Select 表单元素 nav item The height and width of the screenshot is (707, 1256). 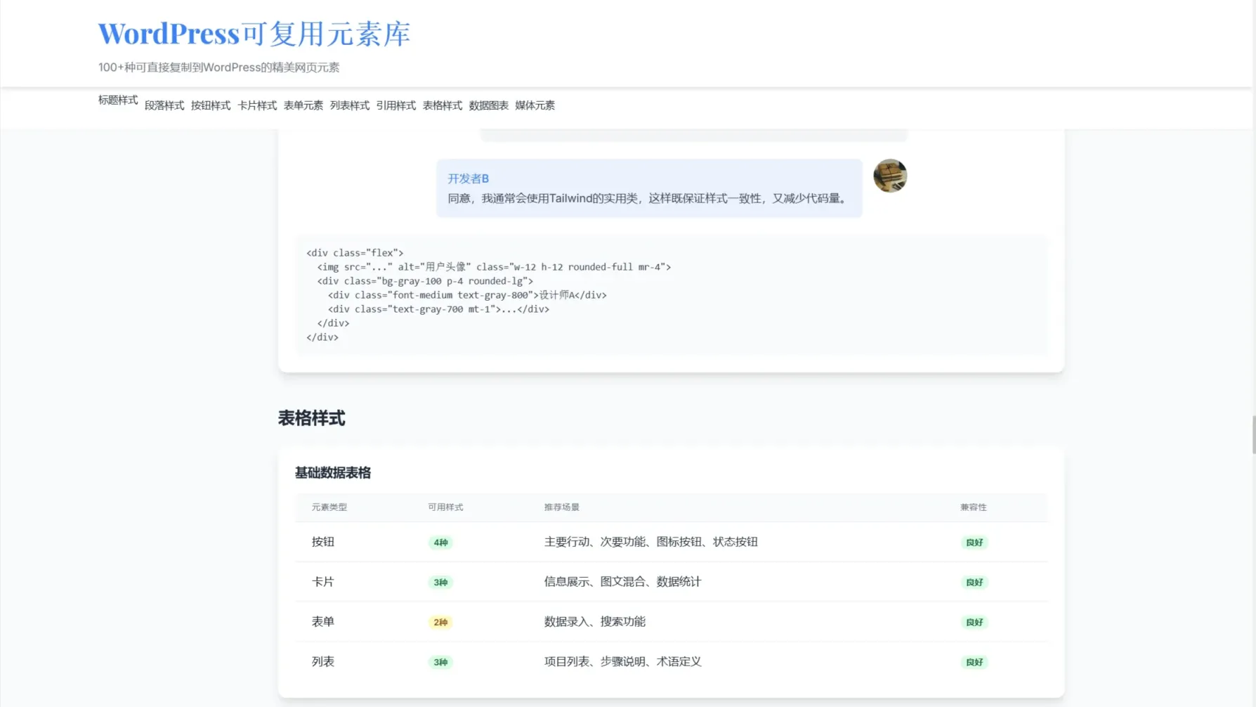(303, 105)
